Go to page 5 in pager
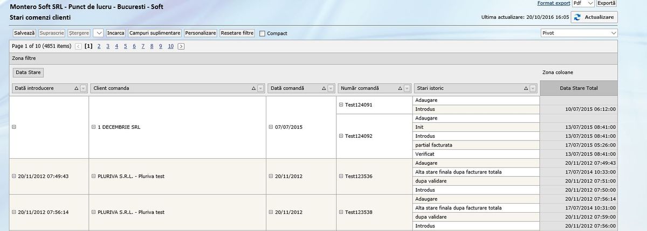 [x=126, y=46]
